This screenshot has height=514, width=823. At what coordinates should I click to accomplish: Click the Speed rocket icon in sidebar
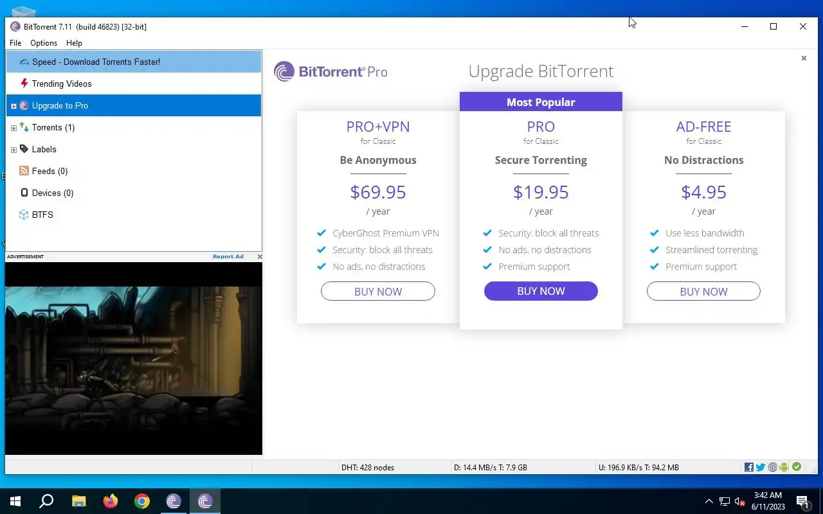click(x=24, y=62)
